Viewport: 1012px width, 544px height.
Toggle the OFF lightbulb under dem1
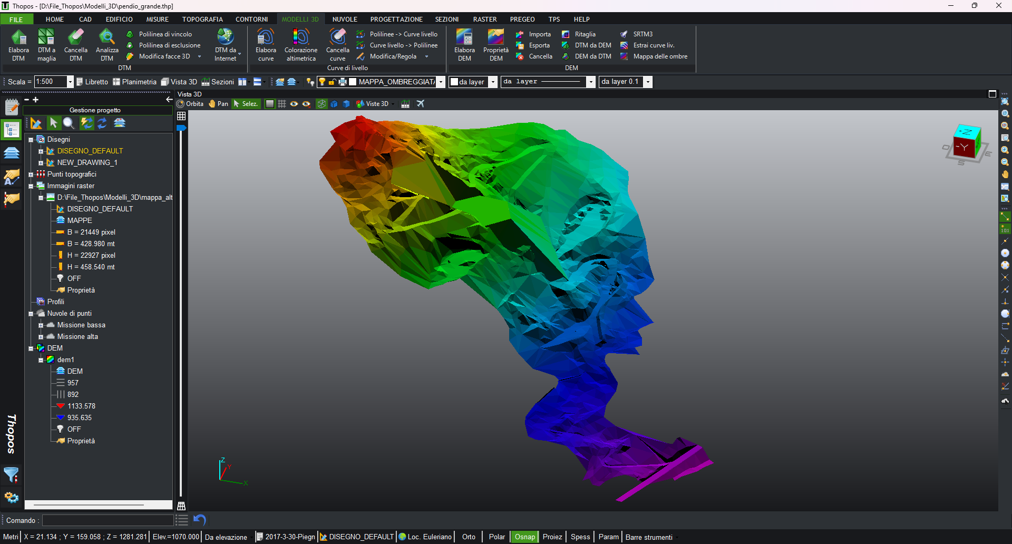pos(60,429)
